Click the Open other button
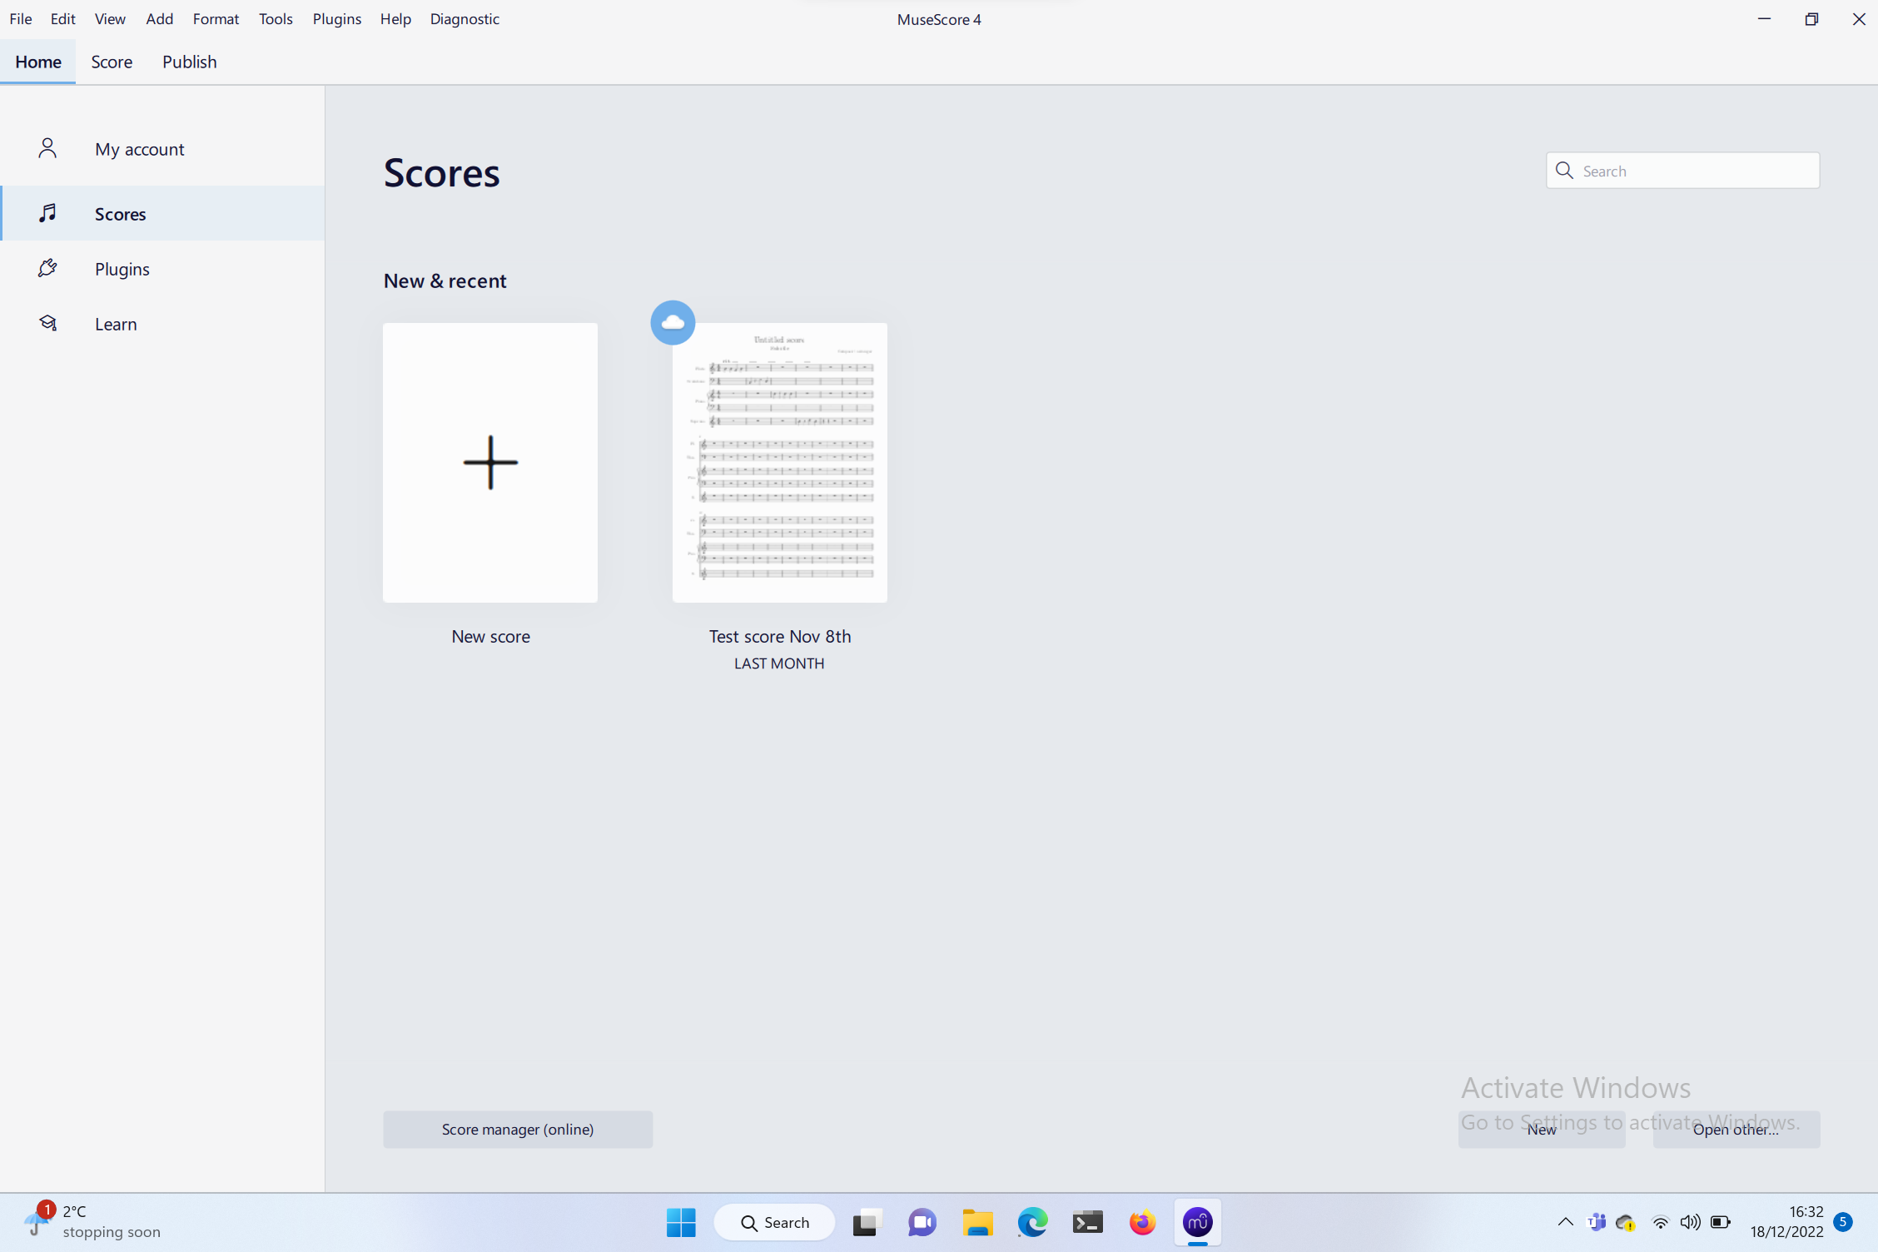This screenshot has height=1252, width=1878. (x=1735, y=1129)
